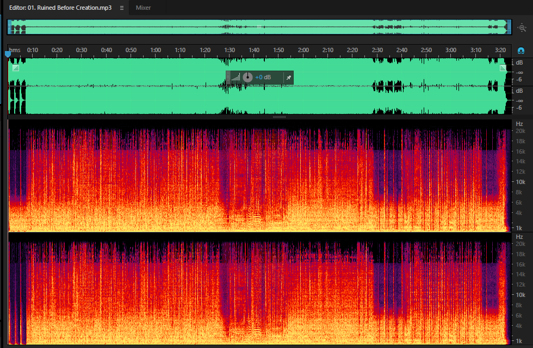Click the 0:10 mark on the time ruler
The image size is (533, 348).
(33, 50)
